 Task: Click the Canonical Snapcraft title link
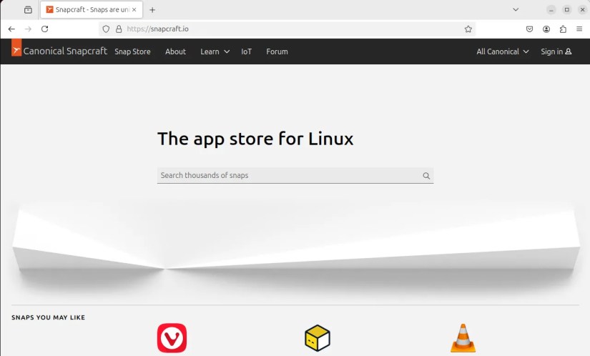[x=65, y=51]
